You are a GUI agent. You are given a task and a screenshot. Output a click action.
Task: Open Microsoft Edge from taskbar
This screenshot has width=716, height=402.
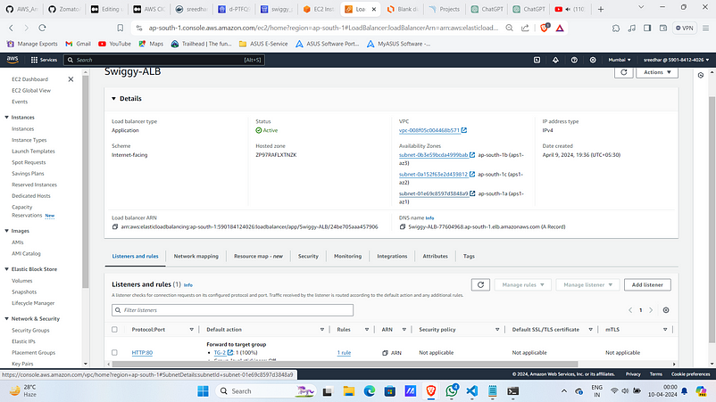pos(370,391)
